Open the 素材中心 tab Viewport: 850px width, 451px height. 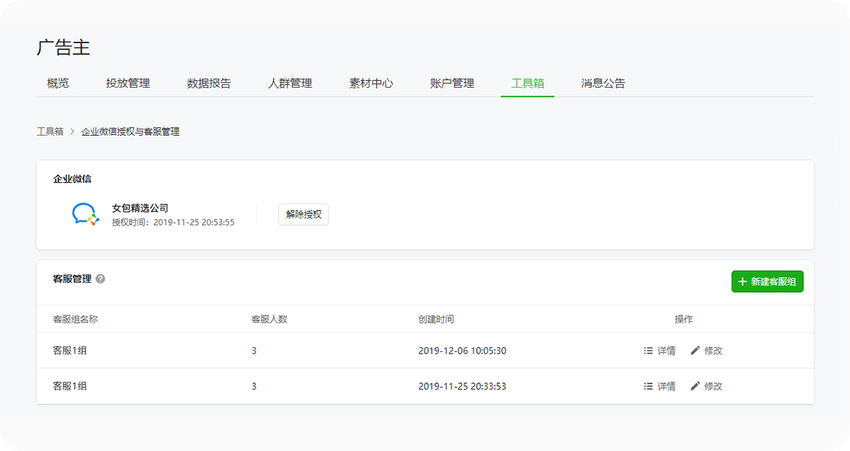click(x=371, y=83)
